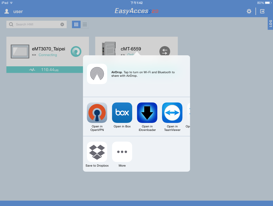
Task: Tap the AirDrop description text
Action: tap(143, 74)
